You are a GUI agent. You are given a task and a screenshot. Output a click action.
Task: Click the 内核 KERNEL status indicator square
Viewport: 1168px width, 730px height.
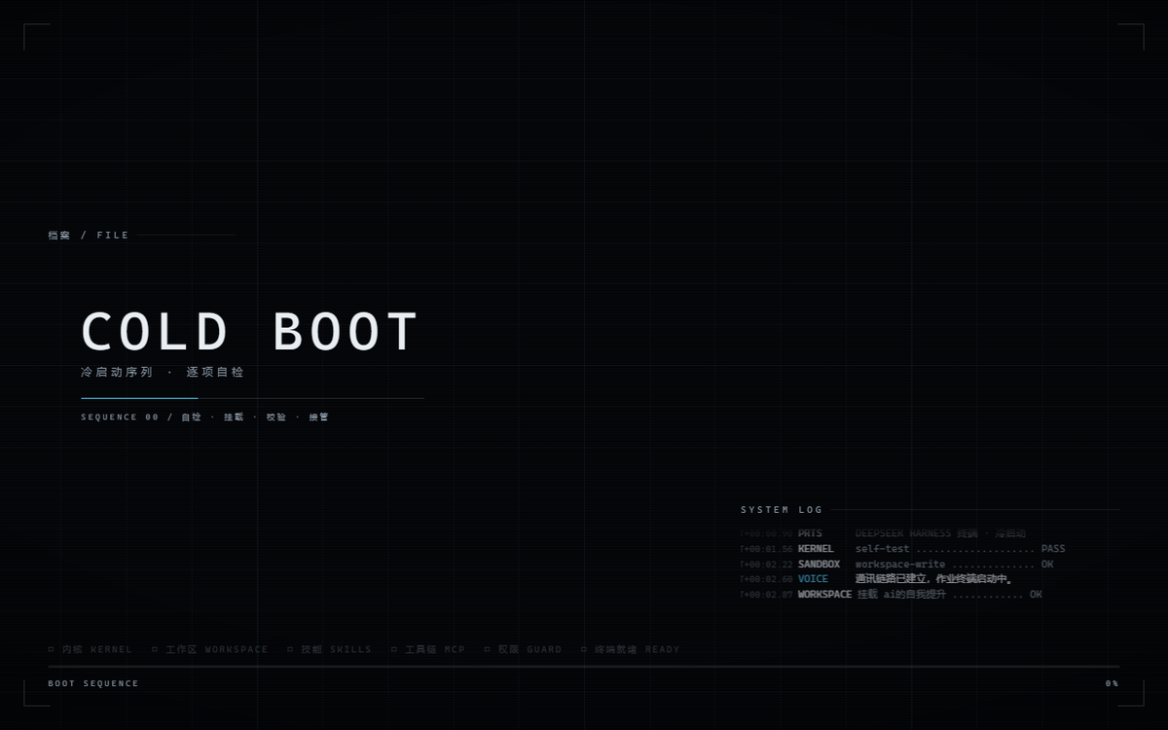point(51,649)
